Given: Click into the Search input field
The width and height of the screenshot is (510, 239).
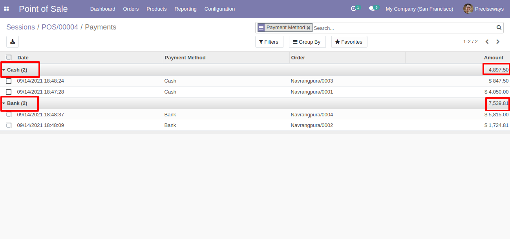Looking at the screenshot, I should click(x=404, y=28).
